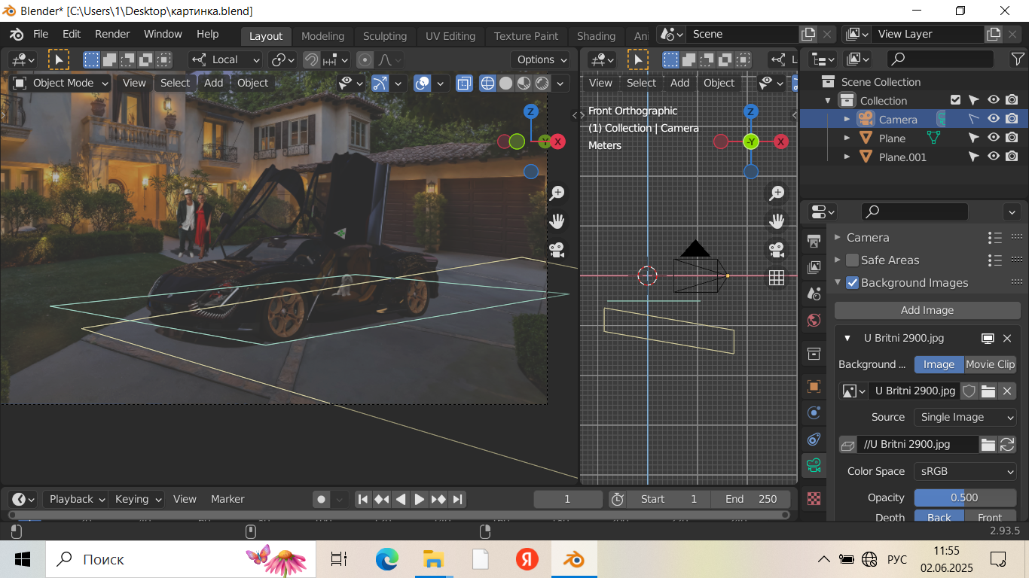Select the Movie Clip background source button

click(990, 364)
